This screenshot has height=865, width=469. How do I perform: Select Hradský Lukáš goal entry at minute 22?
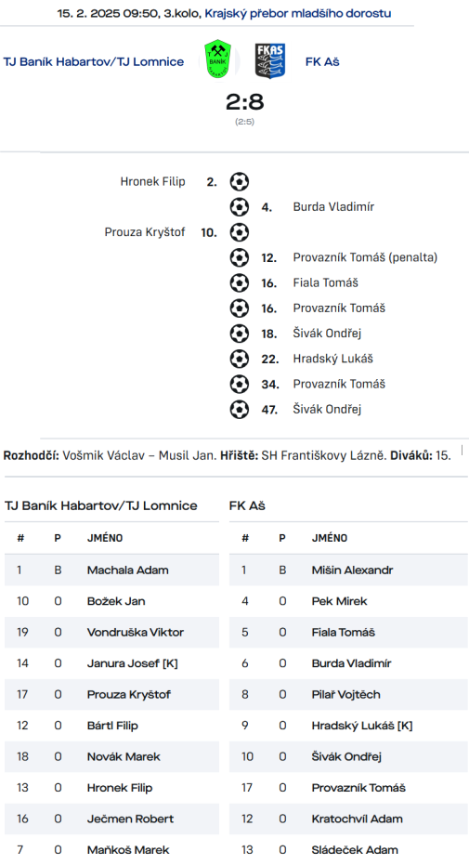pos(332,360)
